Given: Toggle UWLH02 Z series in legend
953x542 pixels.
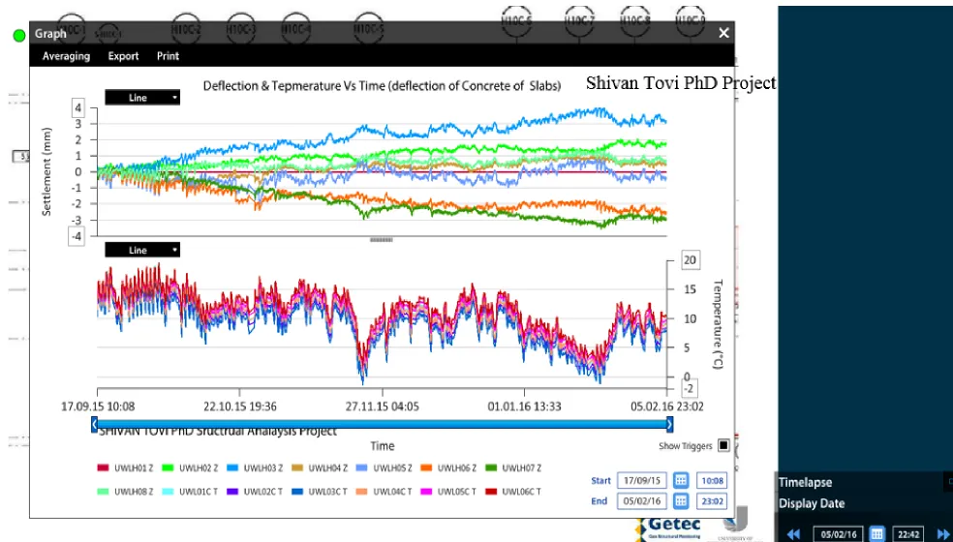Looking at the screenshot, I should [190, 467].
